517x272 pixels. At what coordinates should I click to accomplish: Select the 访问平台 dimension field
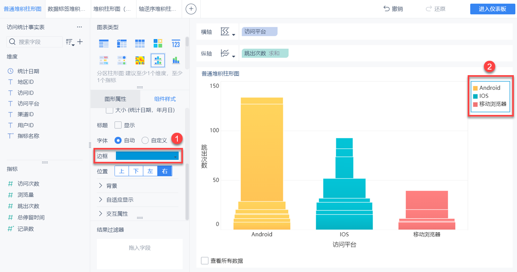pos(28,103)
